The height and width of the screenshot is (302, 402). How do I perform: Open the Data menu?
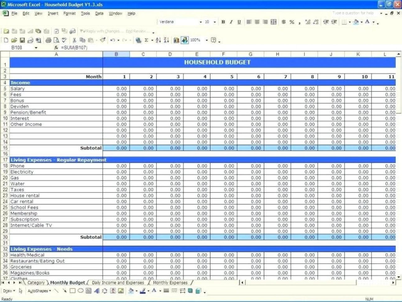tap(99, 13)
